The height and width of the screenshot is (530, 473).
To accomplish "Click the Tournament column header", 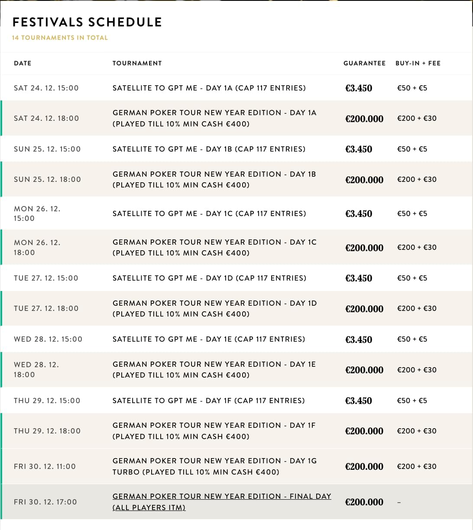I will click(x=137, y=63).
